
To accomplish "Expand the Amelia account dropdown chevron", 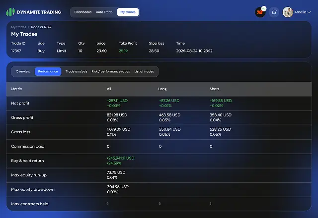I will coord(311,12).
